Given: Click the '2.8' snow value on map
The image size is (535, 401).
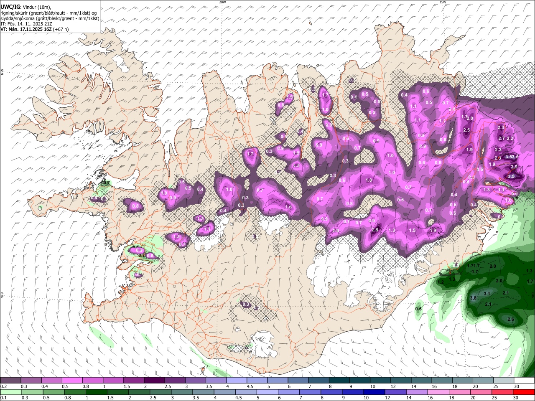Looking at the screenshot, I should click(374, 230).
